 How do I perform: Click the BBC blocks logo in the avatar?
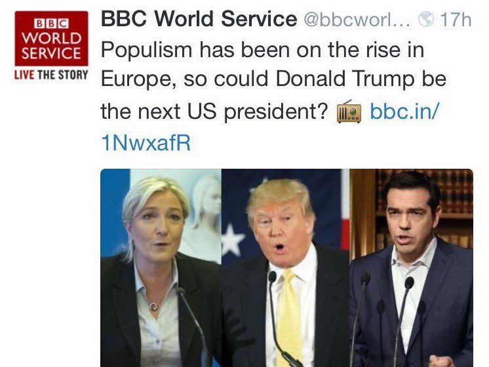click(x=52, y=24)
